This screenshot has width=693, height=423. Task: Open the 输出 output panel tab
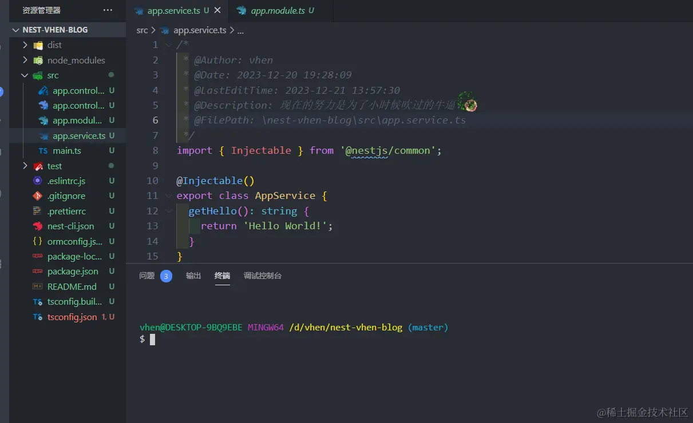tap(193, 276)
